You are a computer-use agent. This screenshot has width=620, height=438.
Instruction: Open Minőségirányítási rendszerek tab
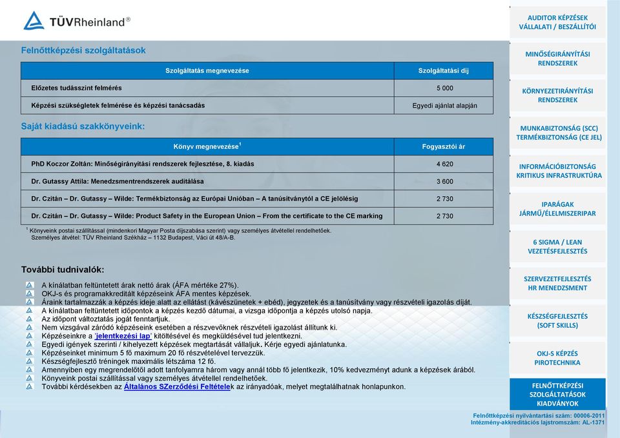pos(557,59)
